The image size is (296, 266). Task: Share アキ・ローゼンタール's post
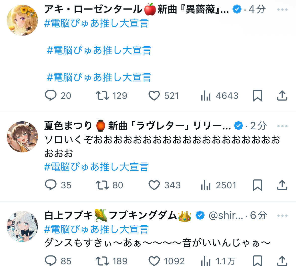282,95
